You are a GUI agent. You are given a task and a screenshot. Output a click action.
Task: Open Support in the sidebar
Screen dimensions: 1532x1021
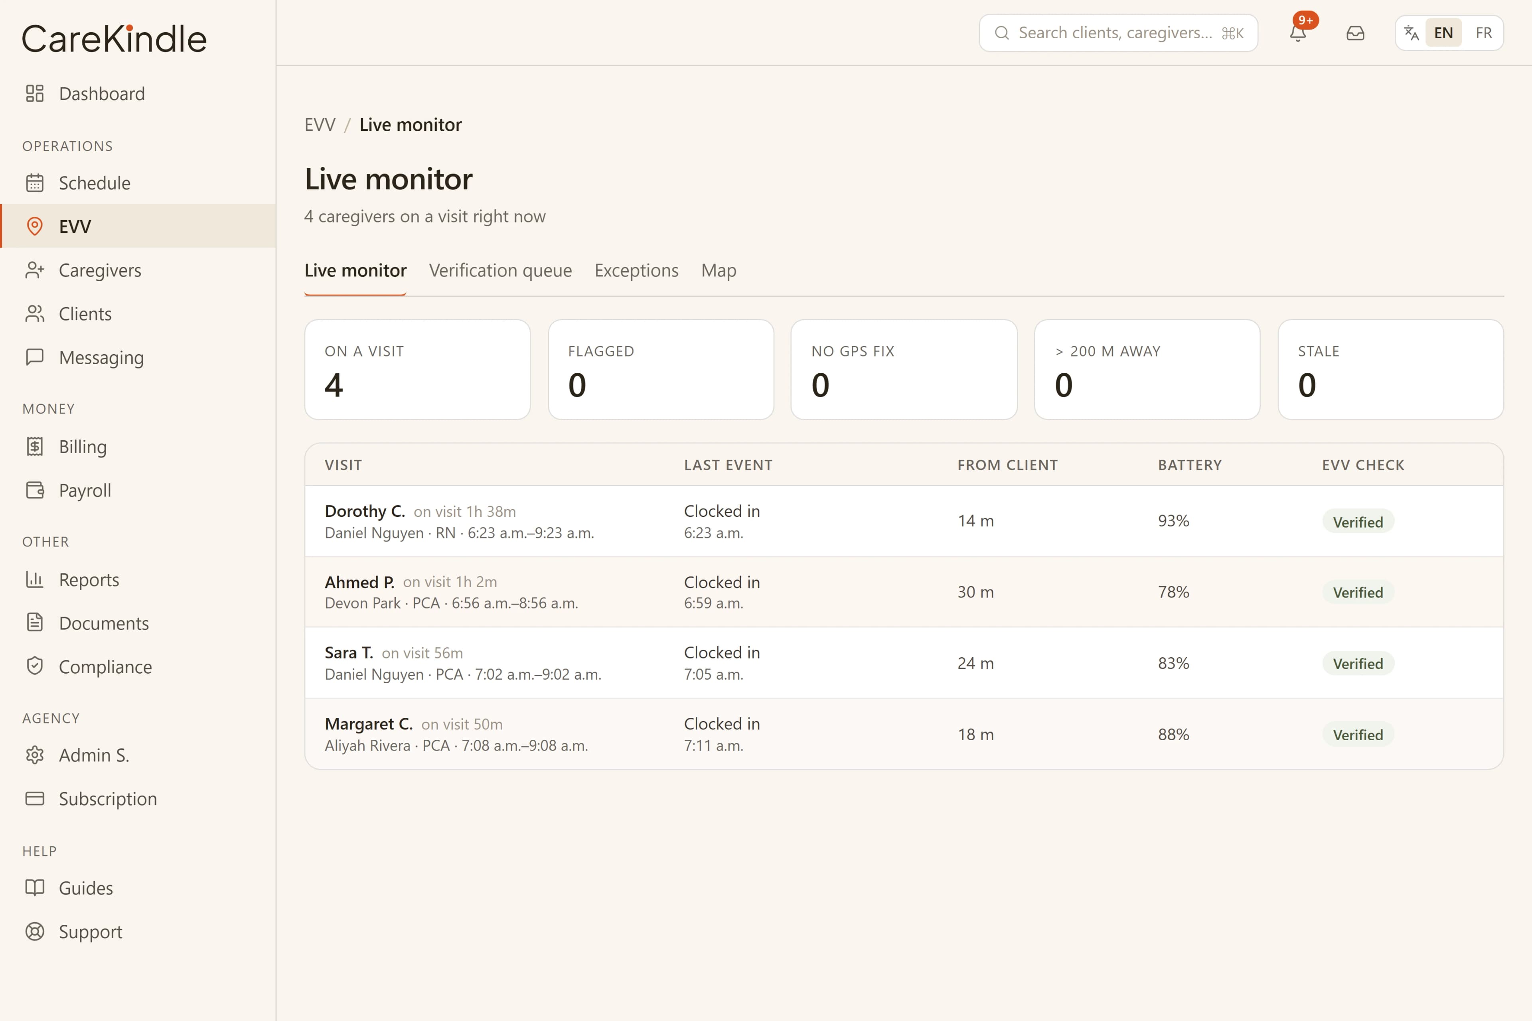pyautogui.click(x=138, y=932)
